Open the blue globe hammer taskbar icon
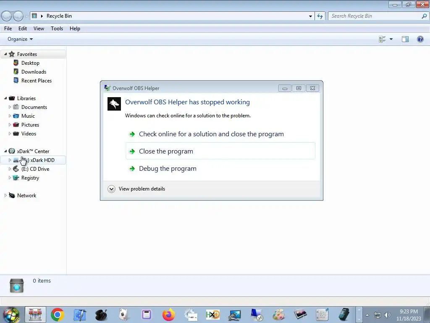 pyautogui.click(x=80, y=315)
